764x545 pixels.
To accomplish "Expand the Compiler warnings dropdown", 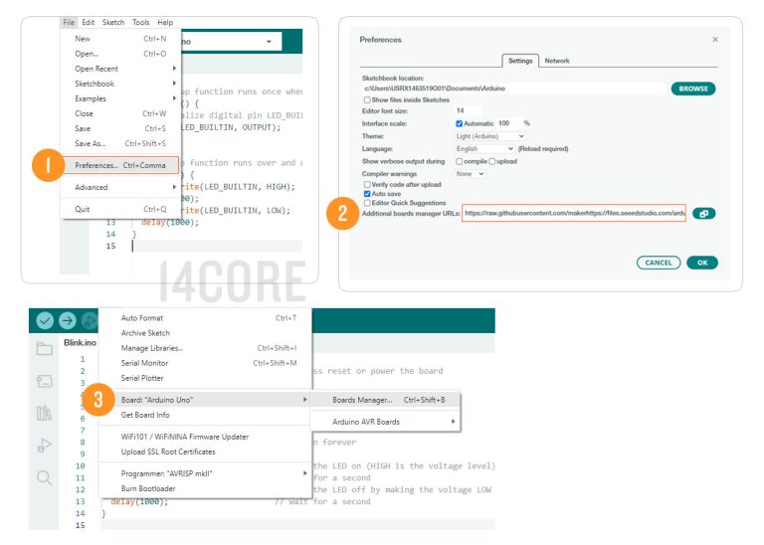I will click(x=470, y=173).
